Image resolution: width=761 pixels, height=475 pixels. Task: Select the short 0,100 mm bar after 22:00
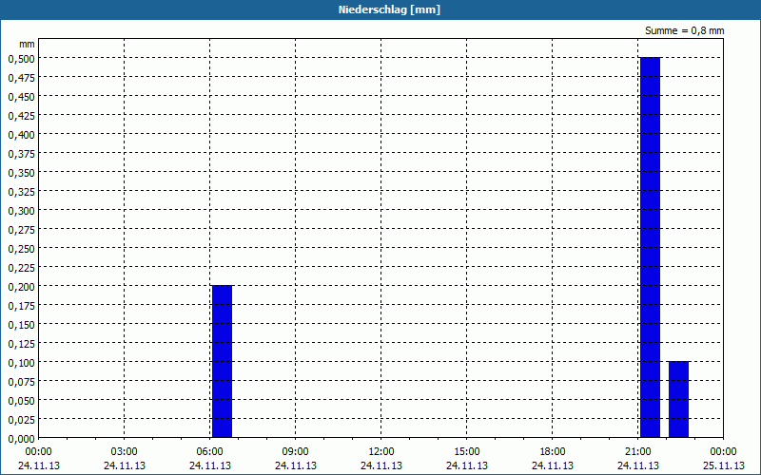coord(679,400)
